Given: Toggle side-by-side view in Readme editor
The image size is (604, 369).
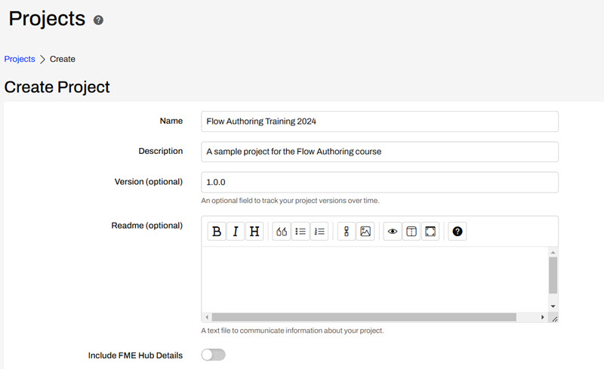Looking at the screenshot, I should pos(411,232).
